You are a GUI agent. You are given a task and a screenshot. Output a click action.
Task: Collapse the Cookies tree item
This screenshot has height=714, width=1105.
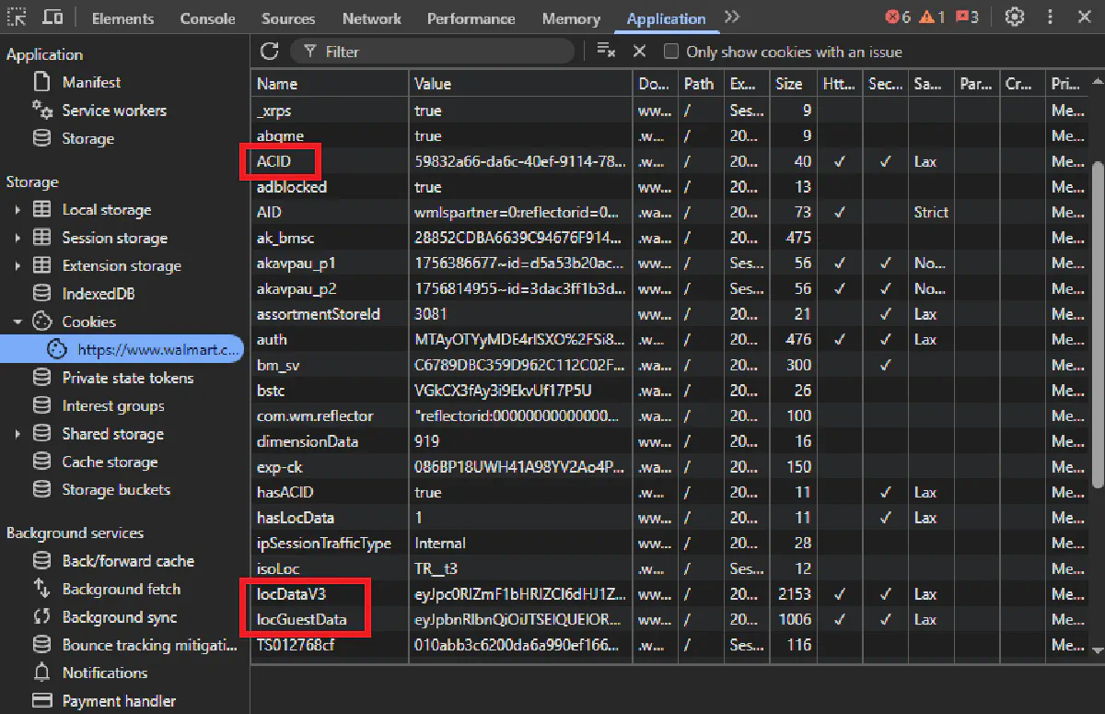[x=17, y=322]
